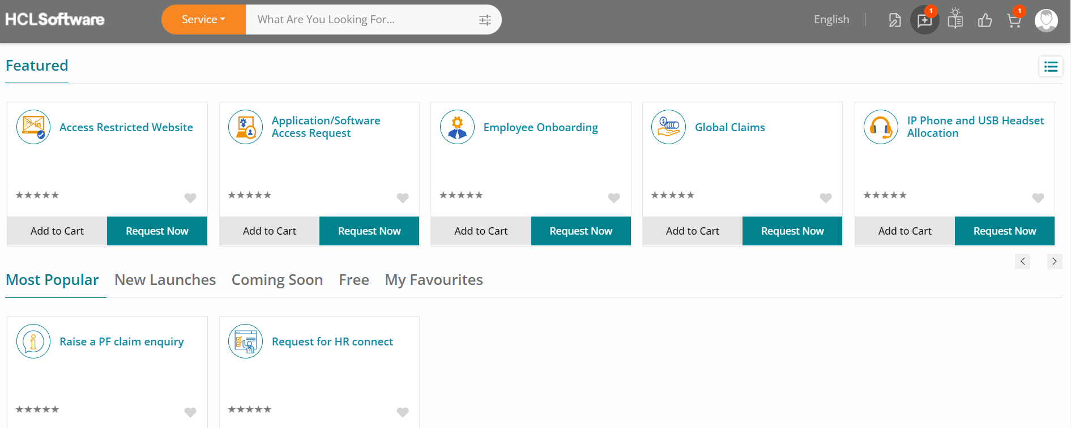Open the knowledge book lightbulb icon
Viewport: 1071px width, 428px height.
click(955, 19)
